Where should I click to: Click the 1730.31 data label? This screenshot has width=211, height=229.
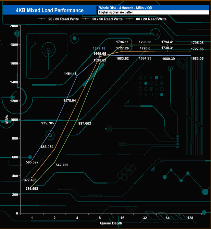168,48
